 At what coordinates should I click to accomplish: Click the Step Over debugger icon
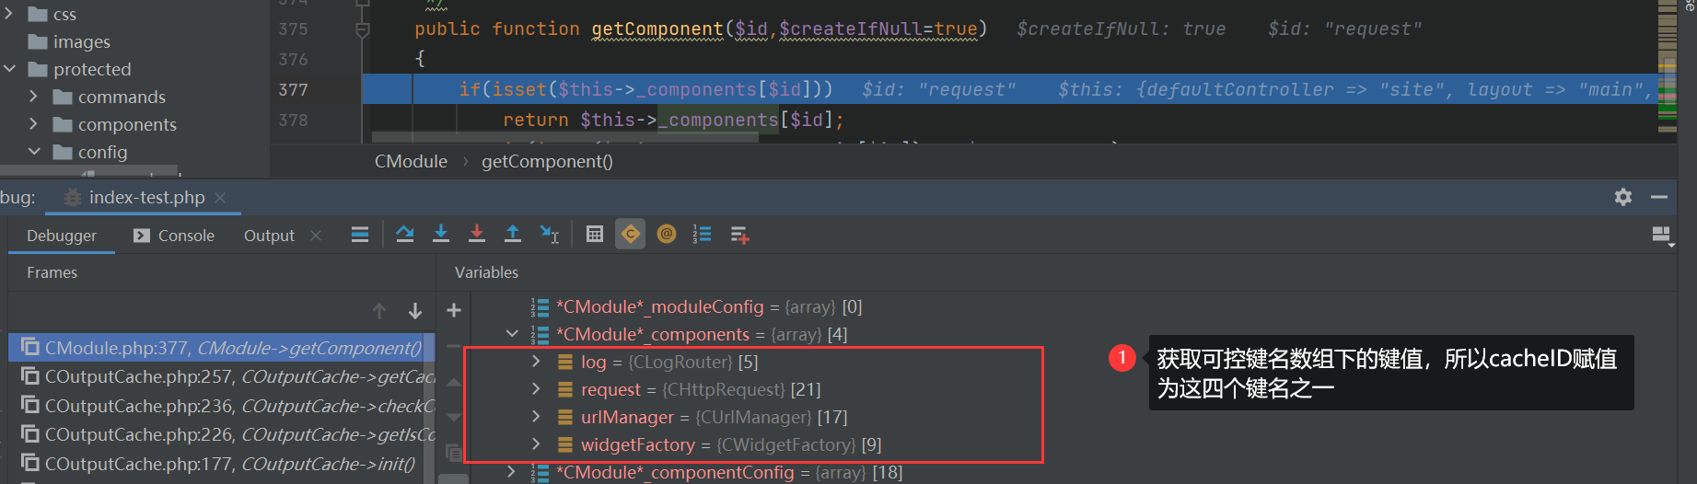[x=404, y=235]
